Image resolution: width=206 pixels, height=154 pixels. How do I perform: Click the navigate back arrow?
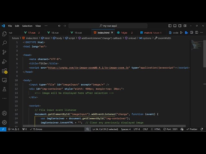(x=60, y=26)
